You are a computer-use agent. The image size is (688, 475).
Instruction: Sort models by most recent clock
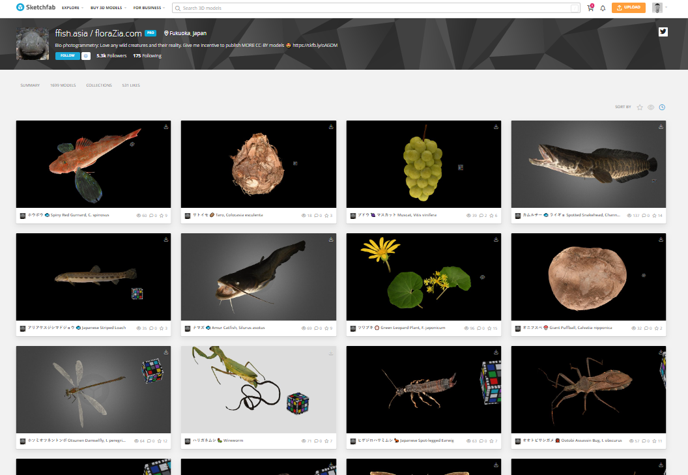click(662, 107)
